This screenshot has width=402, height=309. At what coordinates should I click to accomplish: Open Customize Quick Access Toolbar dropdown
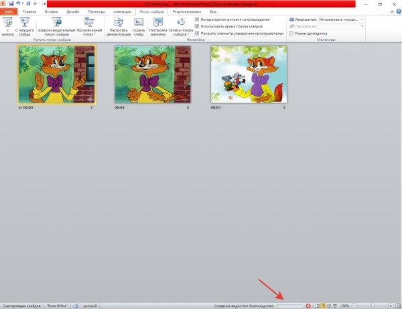44,3
